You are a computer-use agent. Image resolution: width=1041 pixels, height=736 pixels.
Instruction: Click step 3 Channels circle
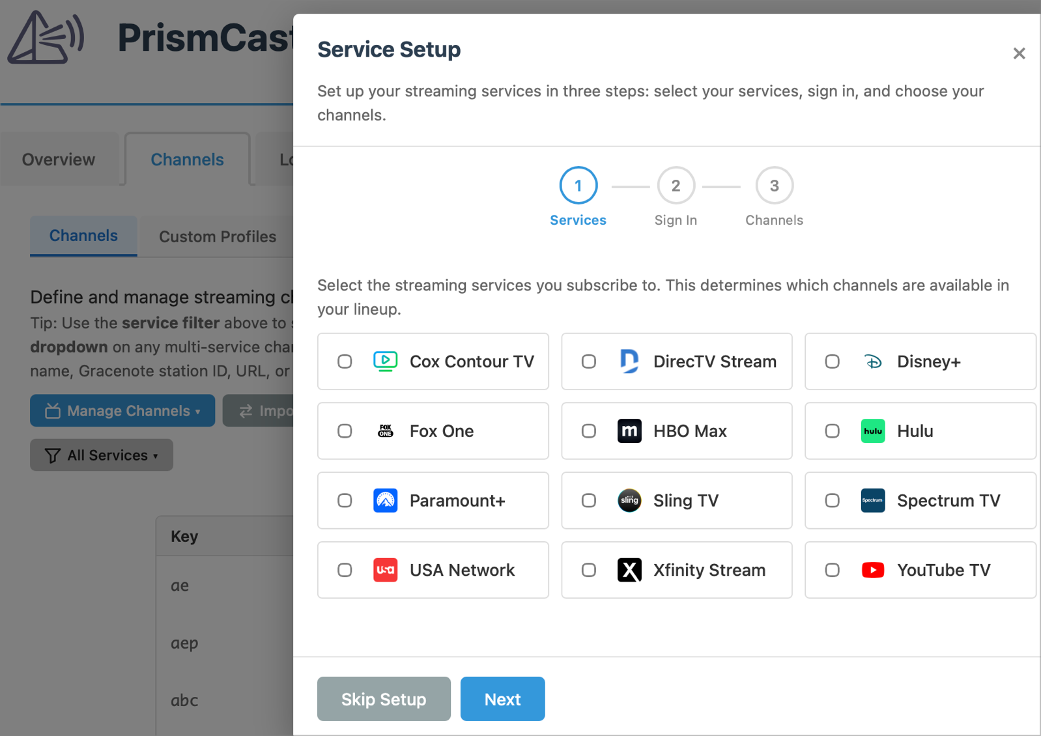[775, 186]
